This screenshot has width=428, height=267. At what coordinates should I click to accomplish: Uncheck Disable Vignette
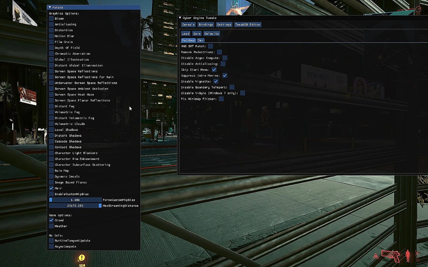pyautogui.click(x=216, y=81)
